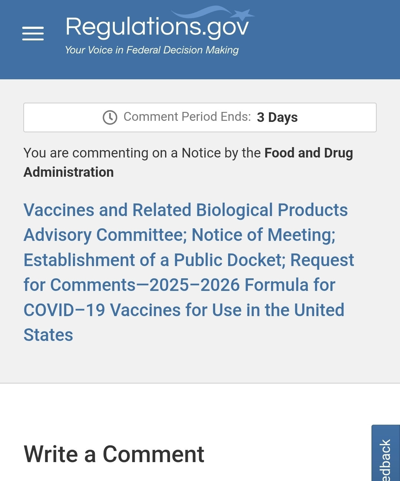This screenshot has width=400, height=481.
Task: Open the hamburger navigation menu
Action: [33, 33]
